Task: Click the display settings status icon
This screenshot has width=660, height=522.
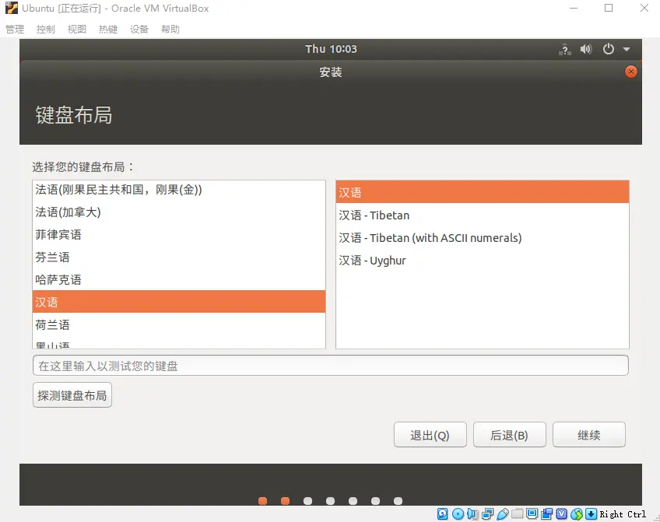Action: (x=532, y=513)
